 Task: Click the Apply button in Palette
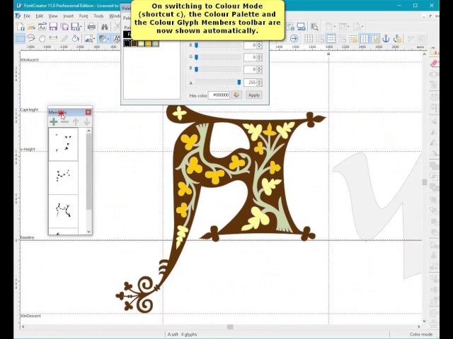(254, 95)
